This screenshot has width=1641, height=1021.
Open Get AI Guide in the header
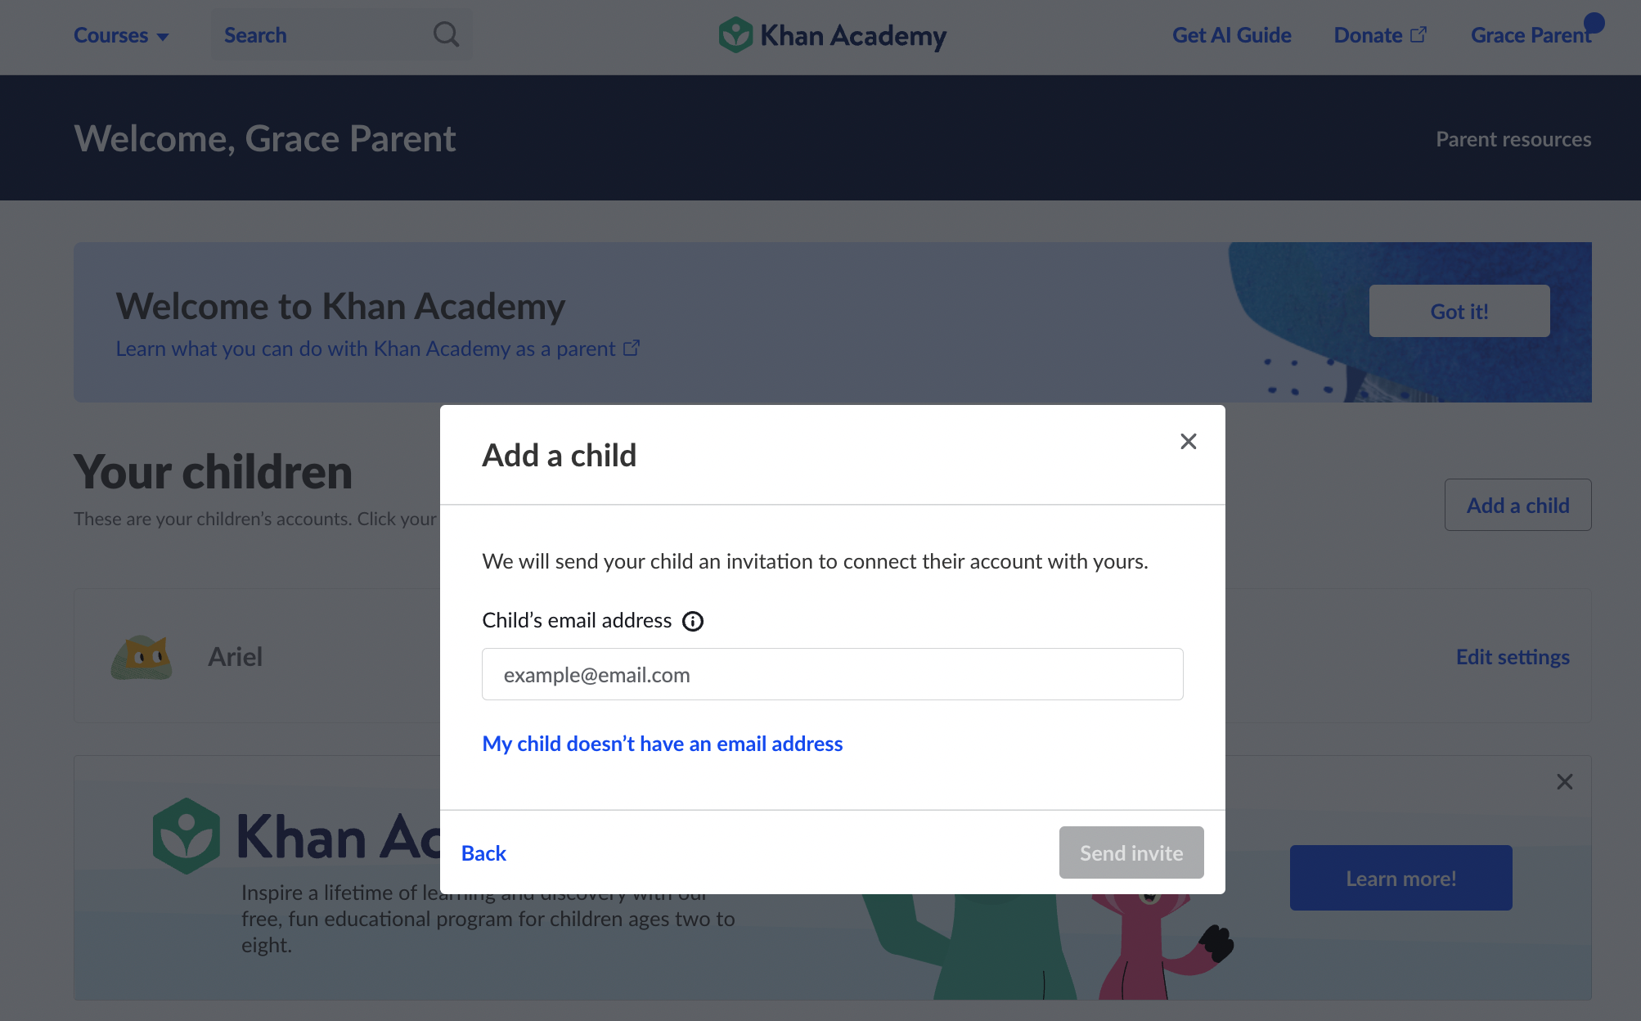pyautogui.click(x=1231, y=35)
